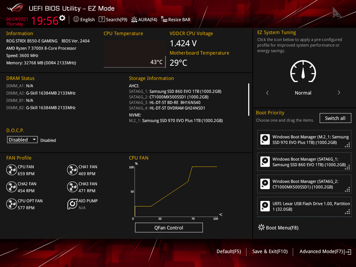
Task: Click SATA6G_4 HL-DT-ST DVDRAM GH24NSD1 row
Action: click(167, 108)
